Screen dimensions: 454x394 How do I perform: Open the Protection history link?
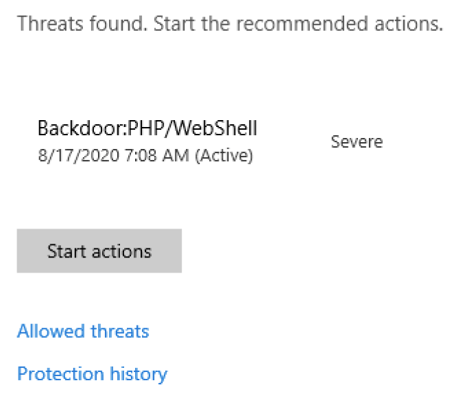coord(92,374)
